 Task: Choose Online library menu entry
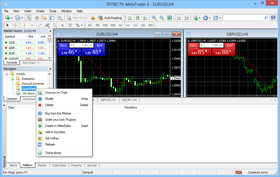pyautogui.click(x=64, y=153)
